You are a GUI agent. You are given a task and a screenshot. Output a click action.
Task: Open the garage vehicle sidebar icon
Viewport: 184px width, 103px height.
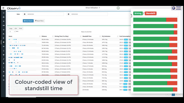4,30
